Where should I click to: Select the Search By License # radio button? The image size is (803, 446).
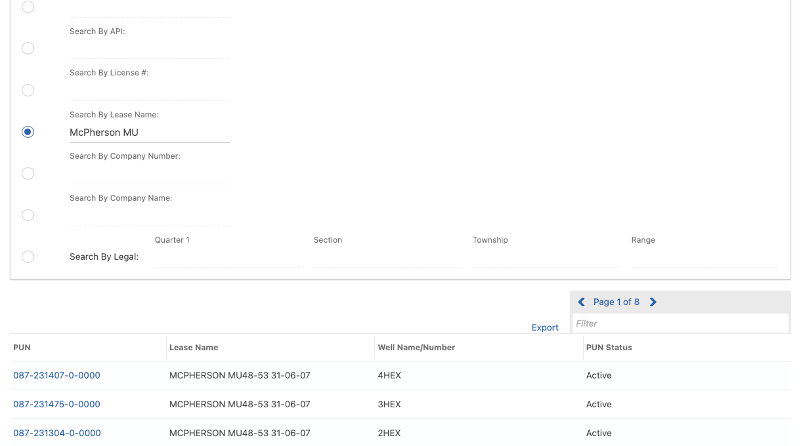click(x=28, y=91)
